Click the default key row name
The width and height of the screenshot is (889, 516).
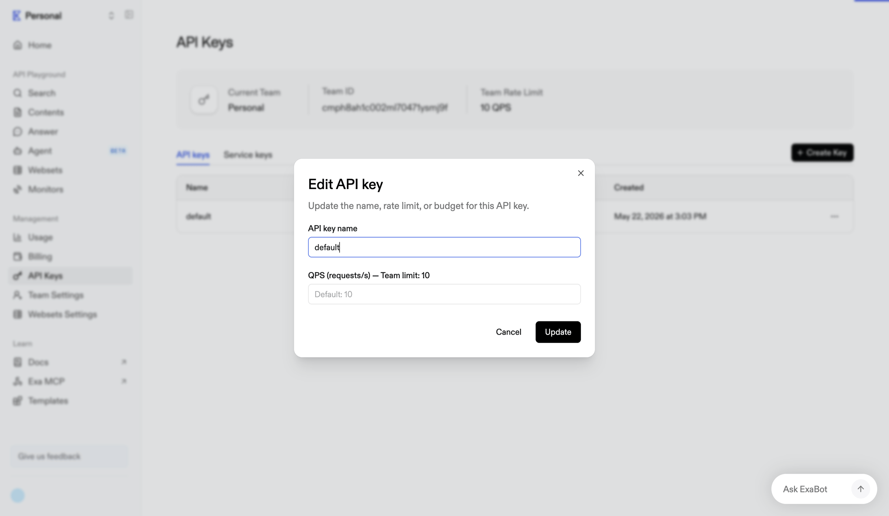tap(198, 216)
